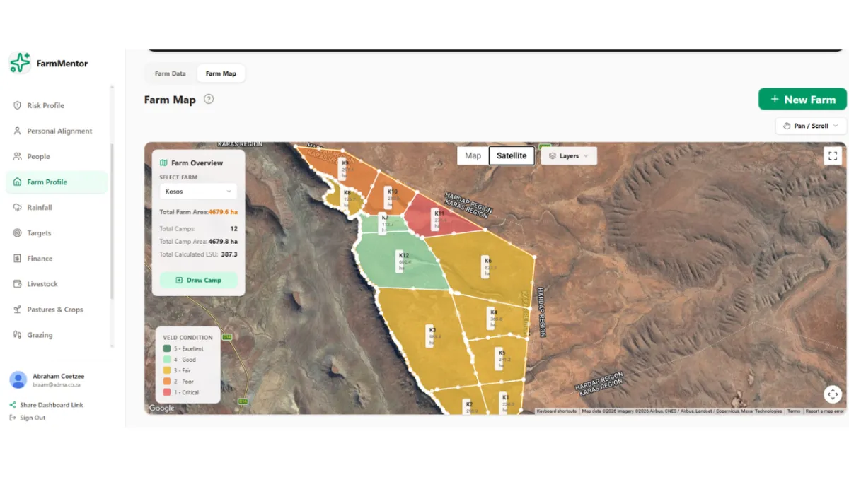Click the Sign Out arrow icon
Screen dimensions: 849x477
(x=13, y=418)
